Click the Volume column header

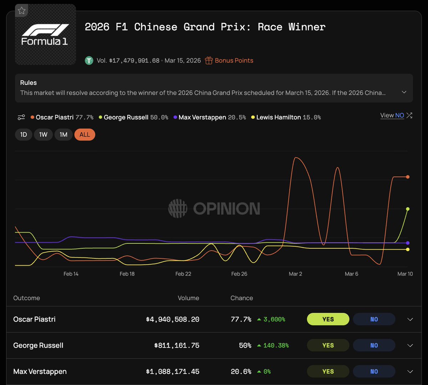(188, 298)
